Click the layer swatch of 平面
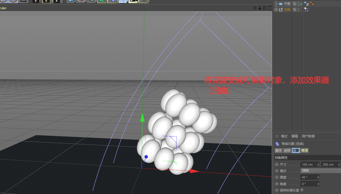 point(295,4)
